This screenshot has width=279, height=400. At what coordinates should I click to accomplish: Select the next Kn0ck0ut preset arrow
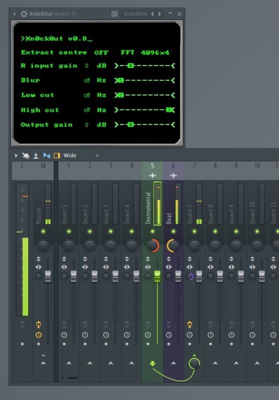pyautogui.click(x=159, y=14)
